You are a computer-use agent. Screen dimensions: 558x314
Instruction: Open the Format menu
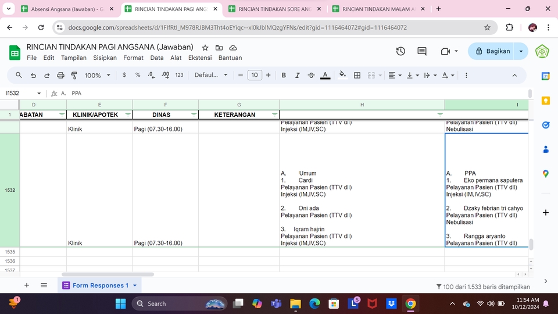(133, 58)
